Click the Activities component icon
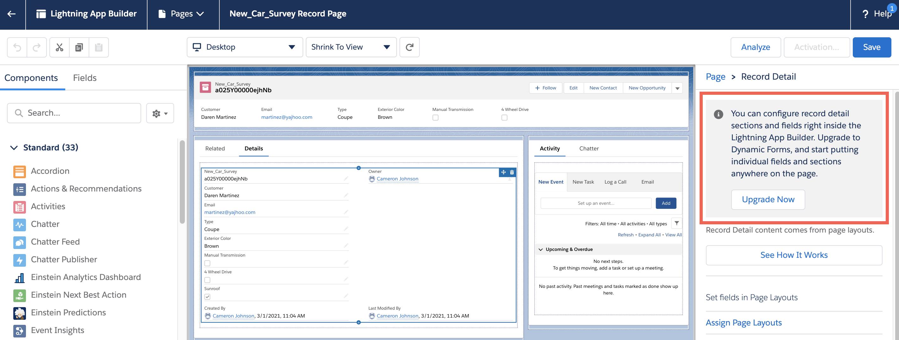The height and width of the screenshot is (340, 899). point(20,207)
